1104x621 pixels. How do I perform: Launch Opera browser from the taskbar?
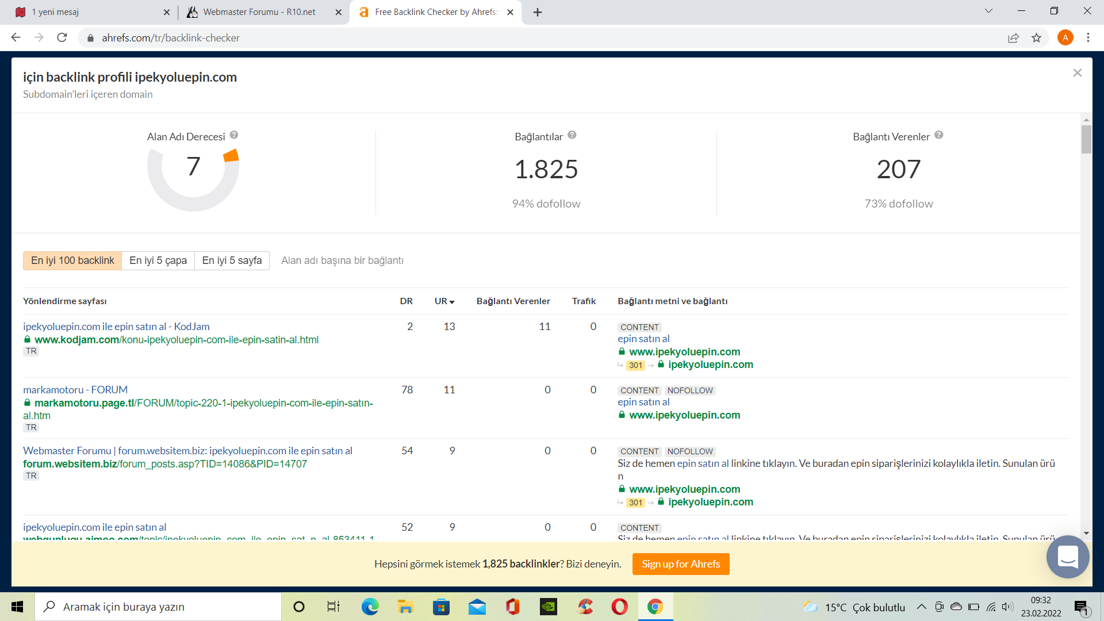pos(619,607)
